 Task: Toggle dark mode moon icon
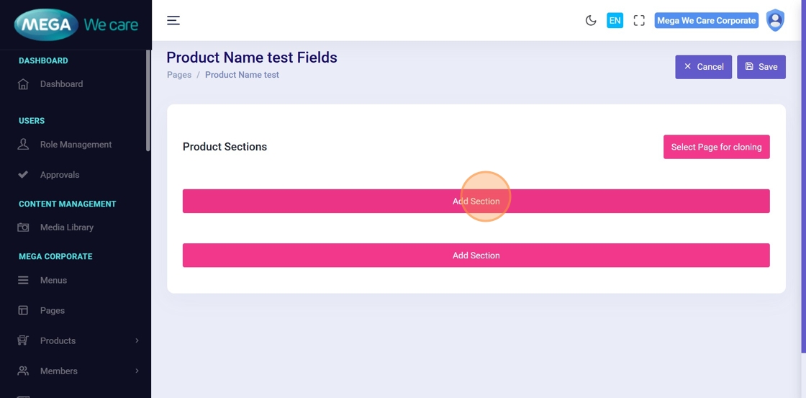click(x=591, y=20)
